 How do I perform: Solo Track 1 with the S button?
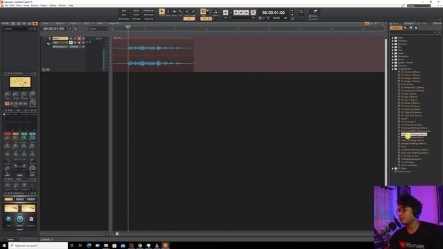[75, 39]
